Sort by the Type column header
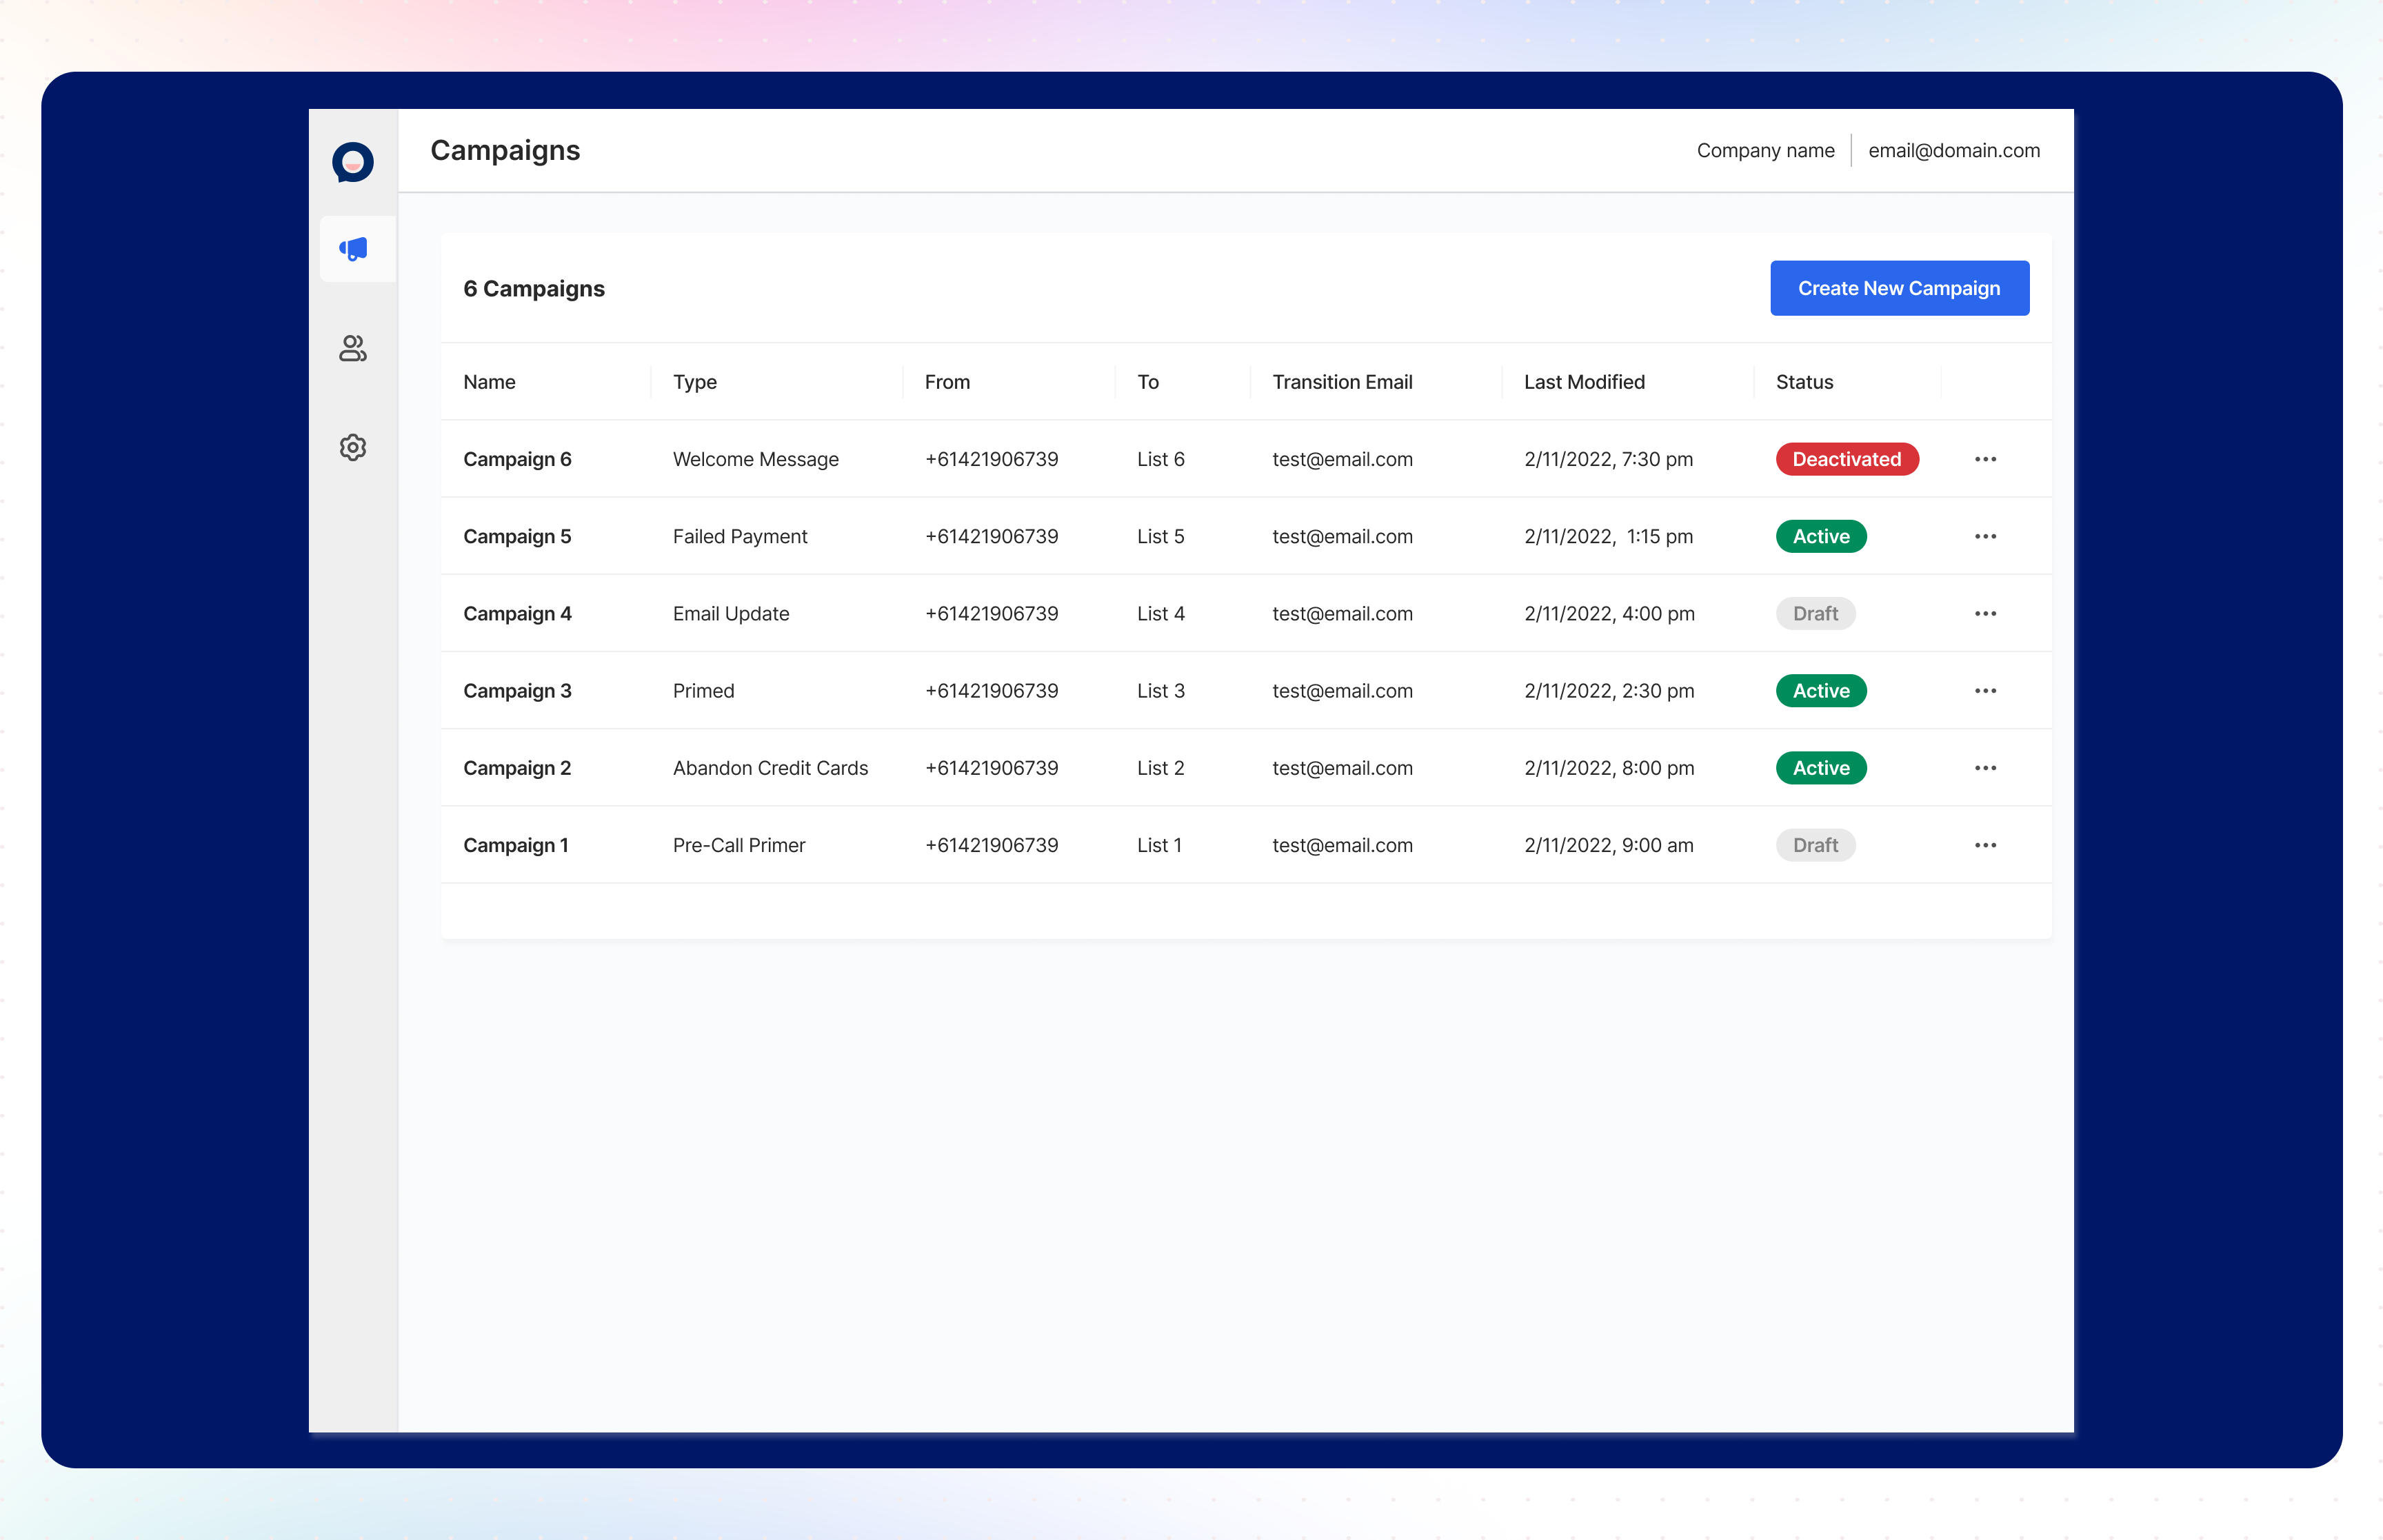This screenshot has height=1540, width=2383. [694, 382]
